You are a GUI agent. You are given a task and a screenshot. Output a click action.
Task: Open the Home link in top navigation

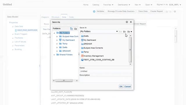tap(86, 5)
